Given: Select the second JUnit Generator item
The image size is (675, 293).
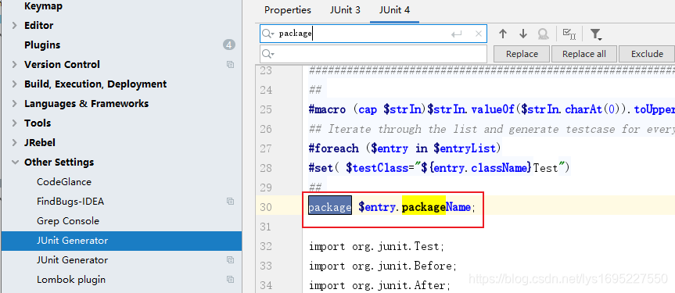Looking at the screenshot, I should click(72, 260).
